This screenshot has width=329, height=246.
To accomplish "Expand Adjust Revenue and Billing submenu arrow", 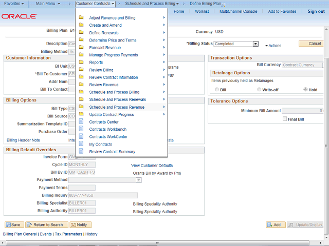I will [x=164, y=17].
